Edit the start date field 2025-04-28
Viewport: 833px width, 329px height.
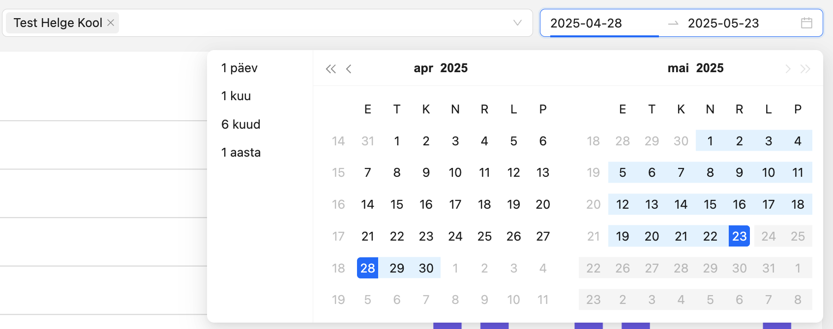(586, 23)
